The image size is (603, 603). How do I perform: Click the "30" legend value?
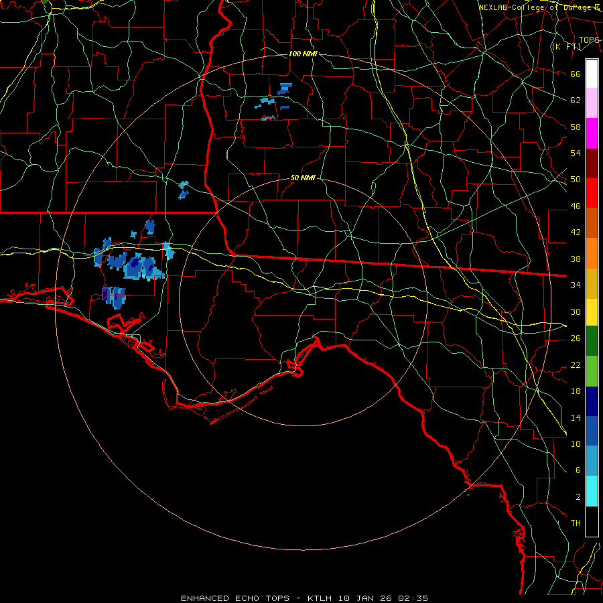[576, 312]
